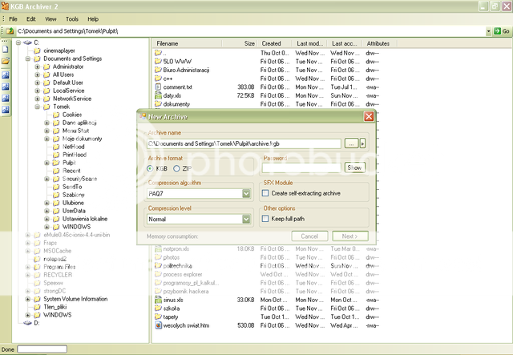The height and width of the screenshot is (355, 513).
Task: Collapse the C: drive tree node
Action: coord(18,42)
